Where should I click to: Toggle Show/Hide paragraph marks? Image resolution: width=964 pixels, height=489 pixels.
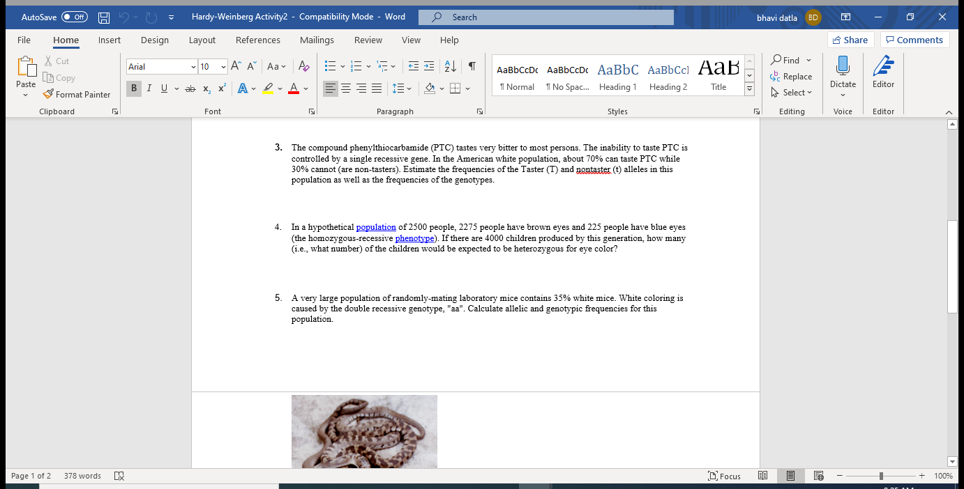472,67
